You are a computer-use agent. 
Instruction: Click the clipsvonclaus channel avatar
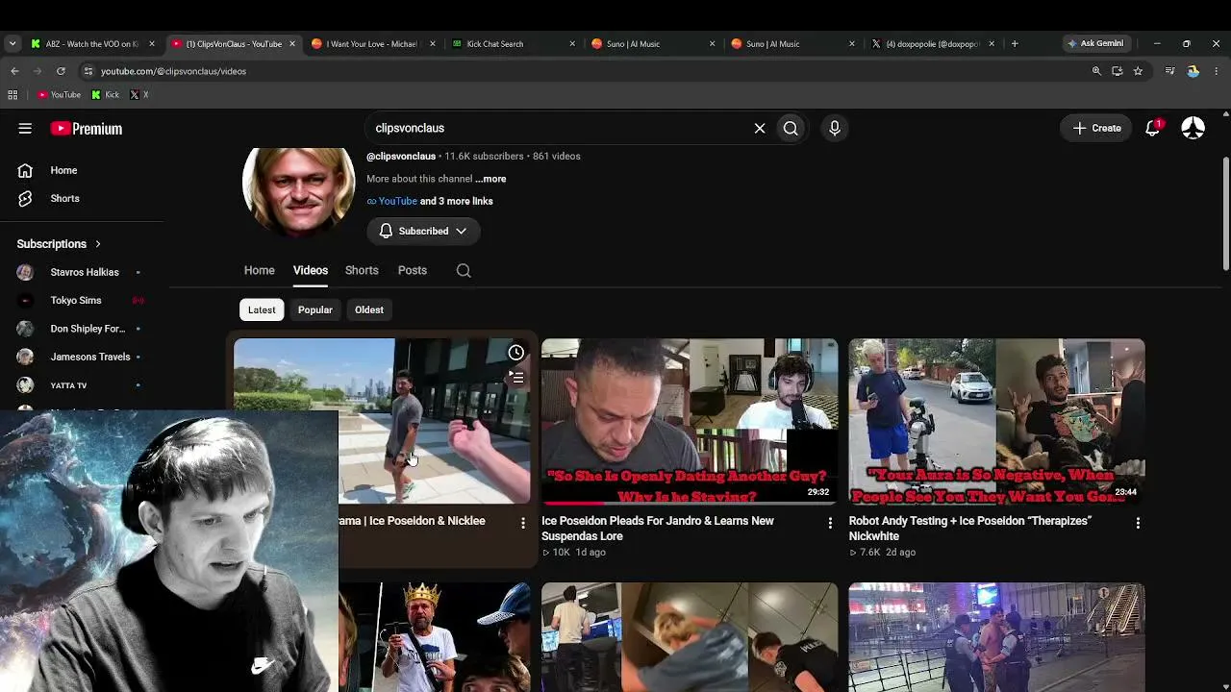click(x=298, y=188)
